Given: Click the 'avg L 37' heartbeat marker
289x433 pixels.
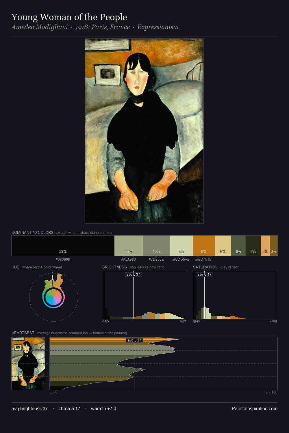Looking at the screenshot, I should 134,340.
